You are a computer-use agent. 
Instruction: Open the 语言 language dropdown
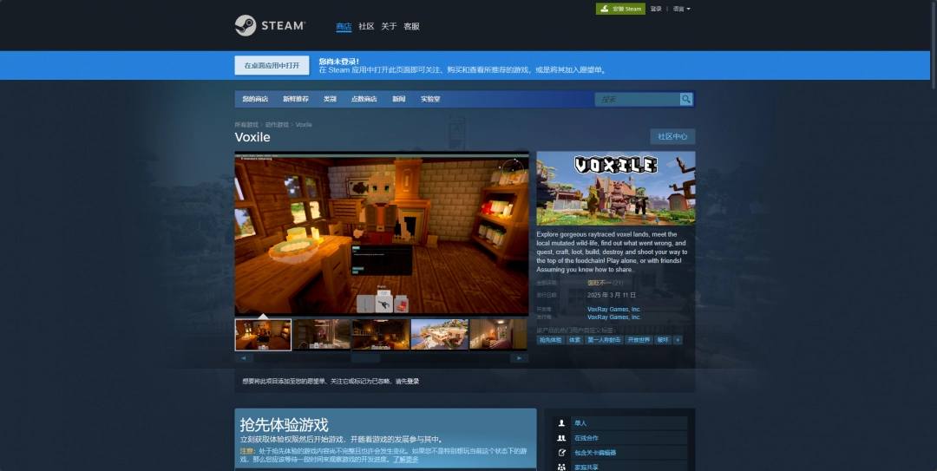[681, 9]
